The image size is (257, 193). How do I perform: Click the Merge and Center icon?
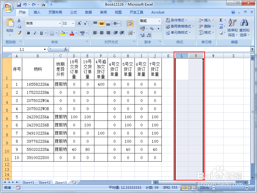(130, 33)
